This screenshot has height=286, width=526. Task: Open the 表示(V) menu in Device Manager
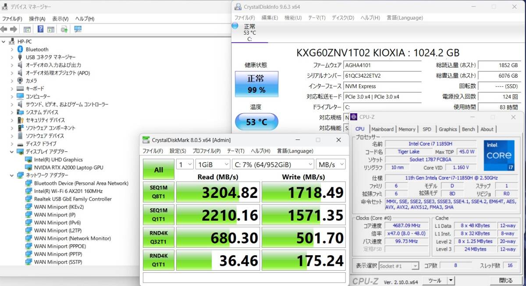click(x=60, y=19)
